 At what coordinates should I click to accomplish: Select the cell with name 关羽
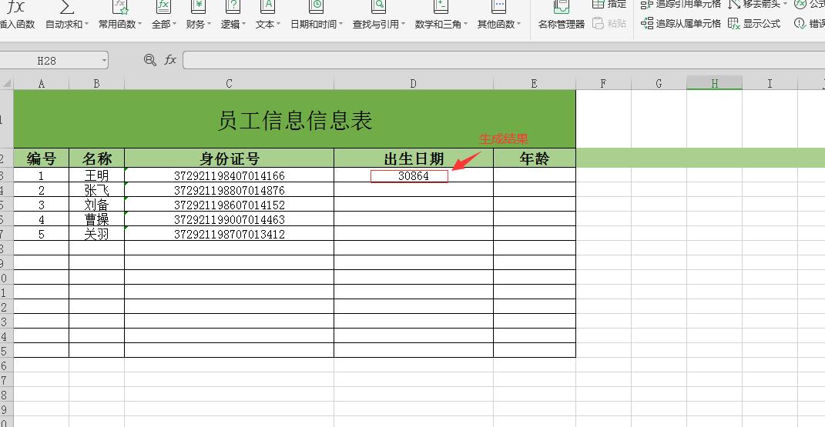coord(97,234)
